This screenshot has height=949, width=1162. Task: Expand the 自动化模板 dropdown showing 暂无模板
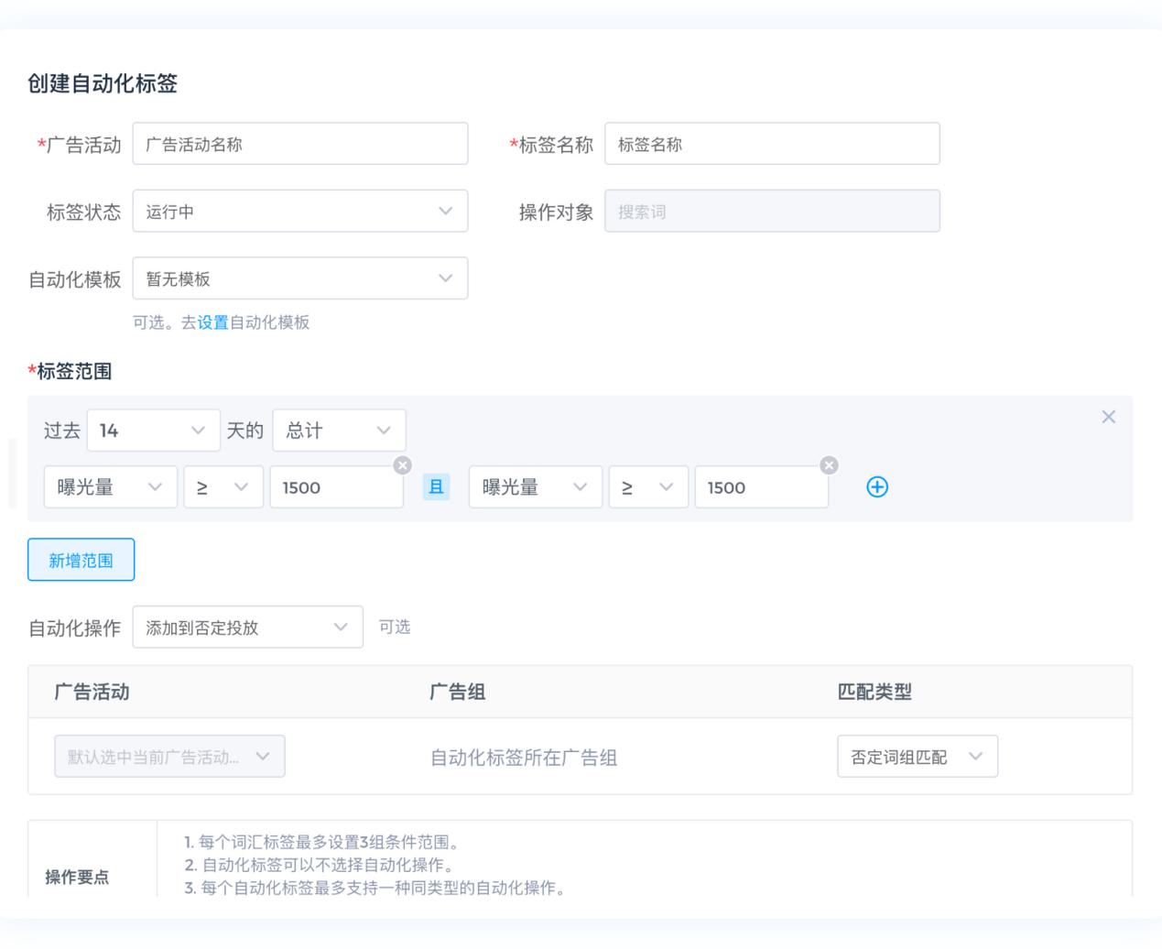pyautogui.click(x=299, y=278)
